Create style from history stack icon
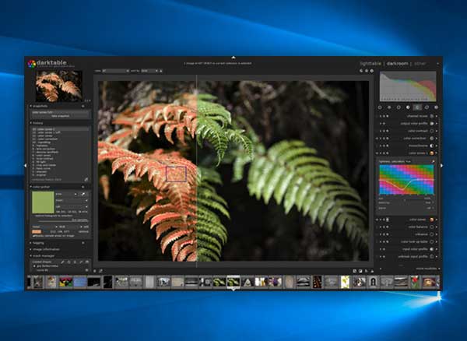The height and width of the screenshot is (341, 467). tap(86, 180)
